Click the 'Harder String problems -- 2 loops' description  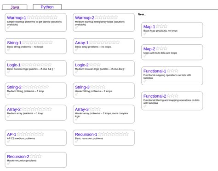(x=93, y=91)
